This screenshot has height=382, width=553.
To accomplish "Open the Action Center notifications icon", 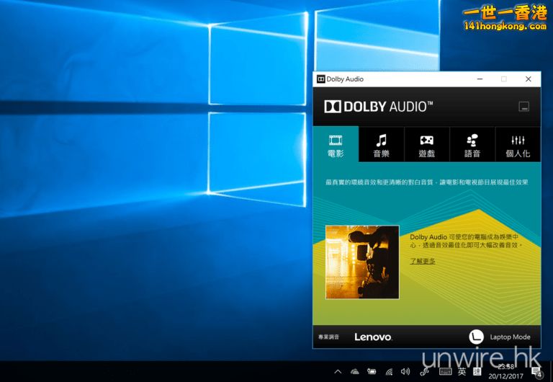I will pos(536,371).
